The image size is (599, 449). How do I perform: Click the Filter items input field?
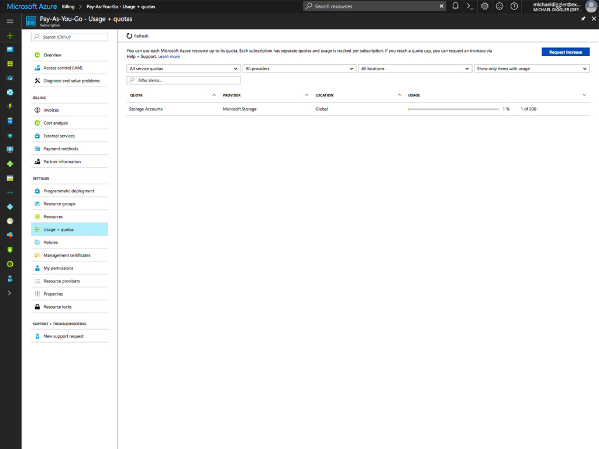coord(184,80)
